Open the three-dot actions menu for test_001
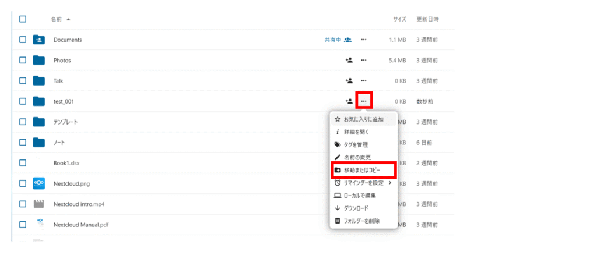This screenshot has height=266, width=597. click(364, 101)
